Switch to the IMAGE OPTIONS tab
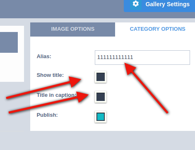The width and height of the screenshot is (195, 150). click(72, 30)
